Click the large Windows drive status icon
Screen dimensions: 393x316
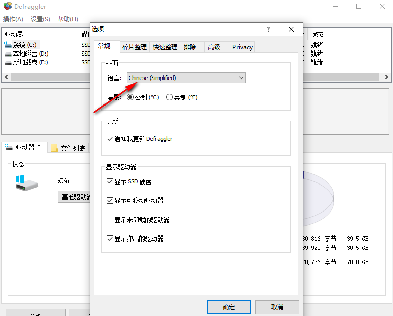pos(27,183)
